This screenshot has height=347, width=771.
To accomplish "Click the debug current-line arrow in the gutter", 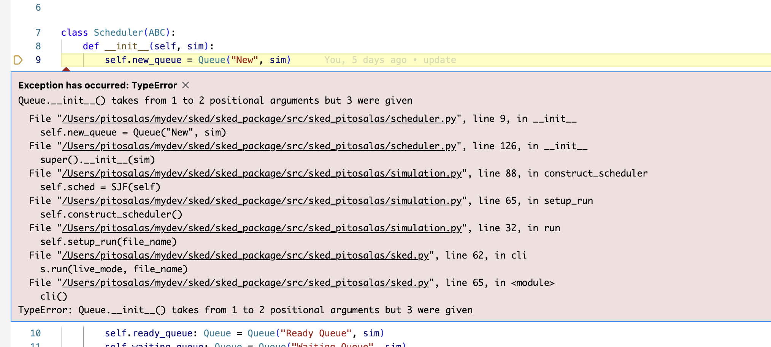I will (18, 60).
